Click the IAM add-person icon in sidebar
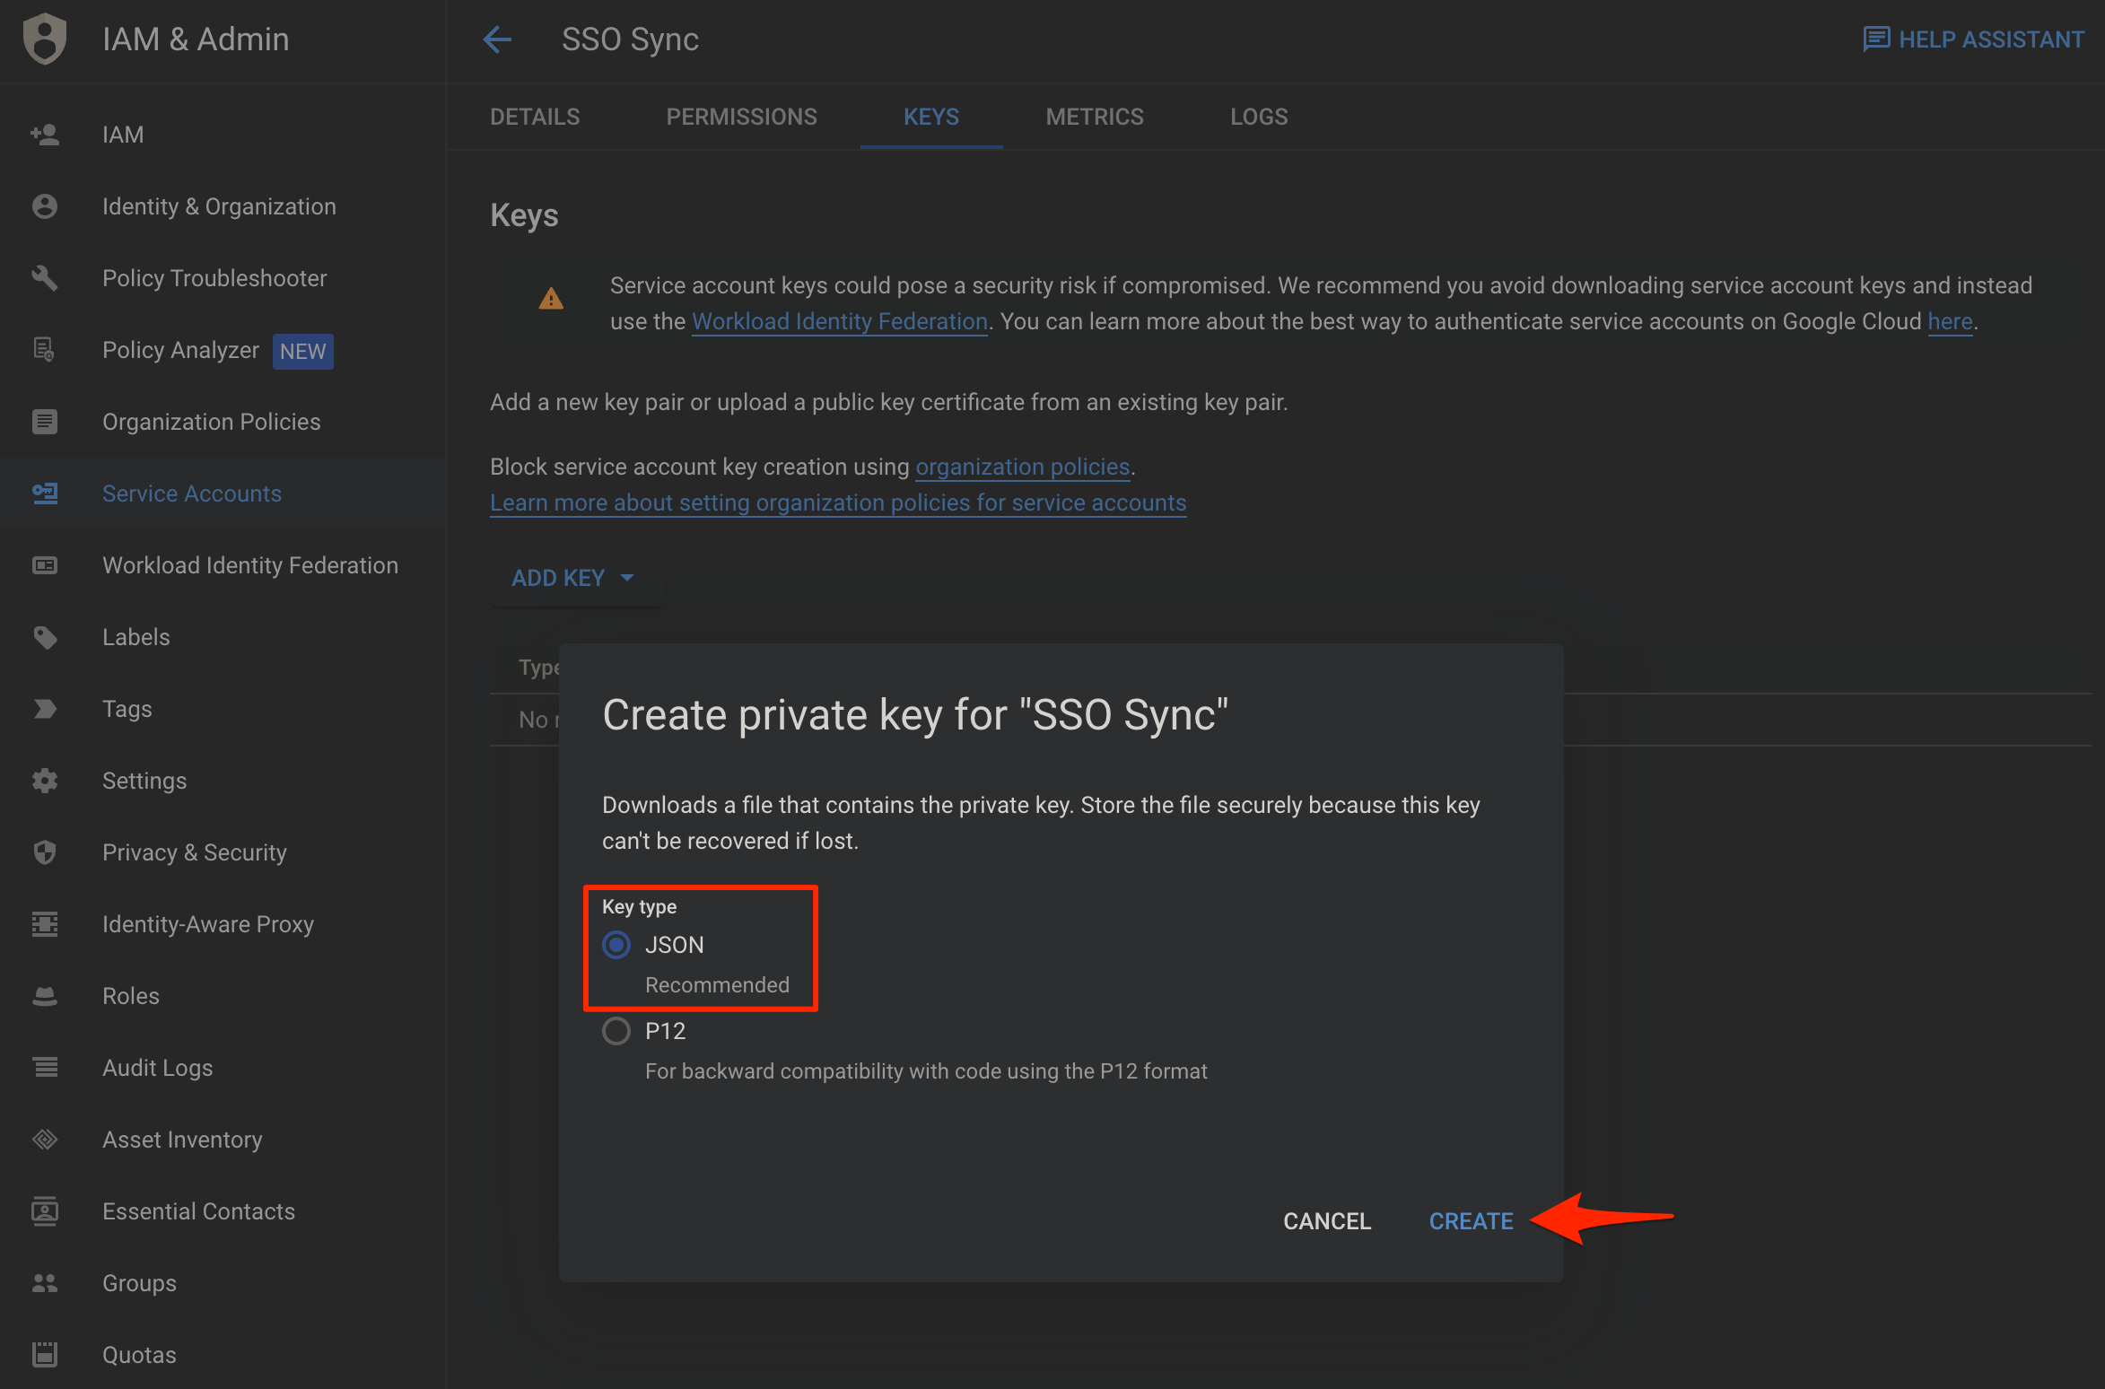This screenshot has height=1389, width=2105. [x=45, y=135]
